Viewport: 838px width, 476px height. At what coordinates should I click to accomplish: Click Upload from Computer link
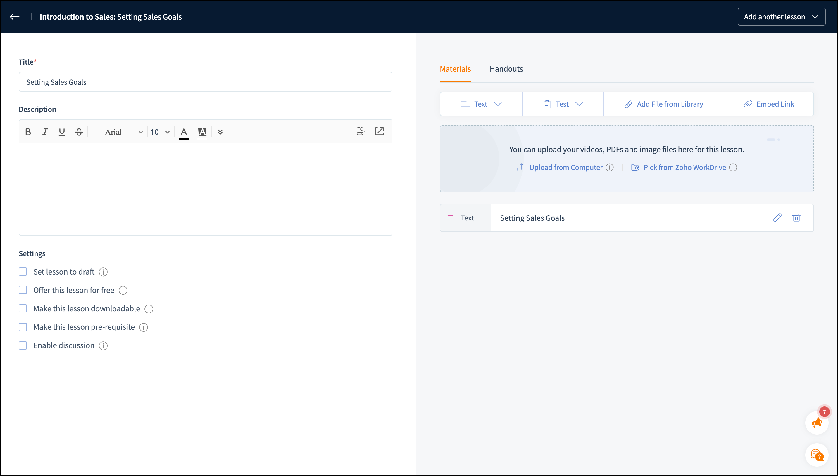click(565, 167)
